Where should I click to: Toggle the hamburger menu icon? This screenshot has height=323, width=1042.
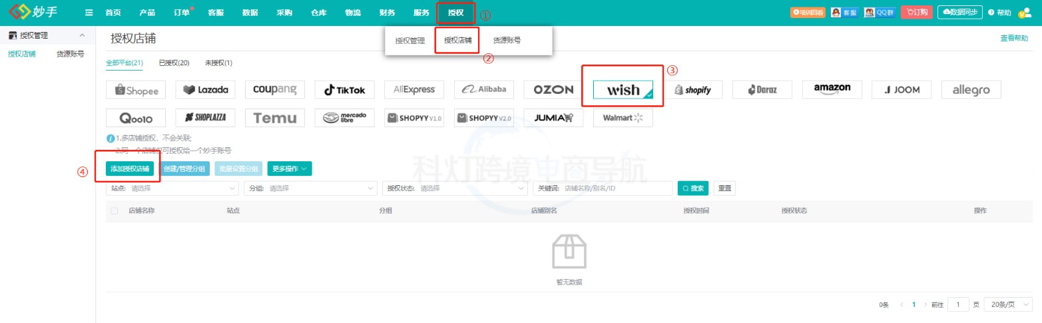89,13
